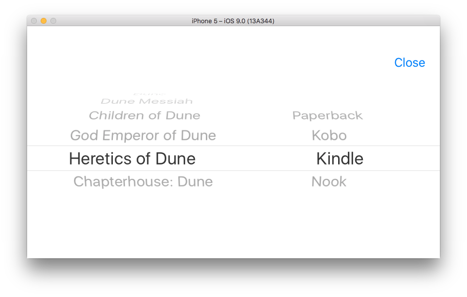Click the selection band between Heretics and Kindle
The width and height of the screenshot is (467, 297).
click(x=255, y=158)
